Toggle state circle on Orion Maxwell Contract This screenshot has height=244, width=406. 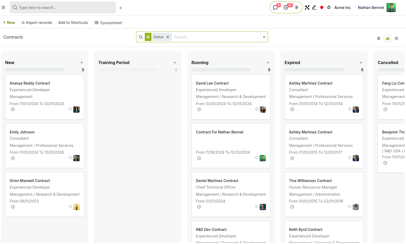[x=70, y=206]
